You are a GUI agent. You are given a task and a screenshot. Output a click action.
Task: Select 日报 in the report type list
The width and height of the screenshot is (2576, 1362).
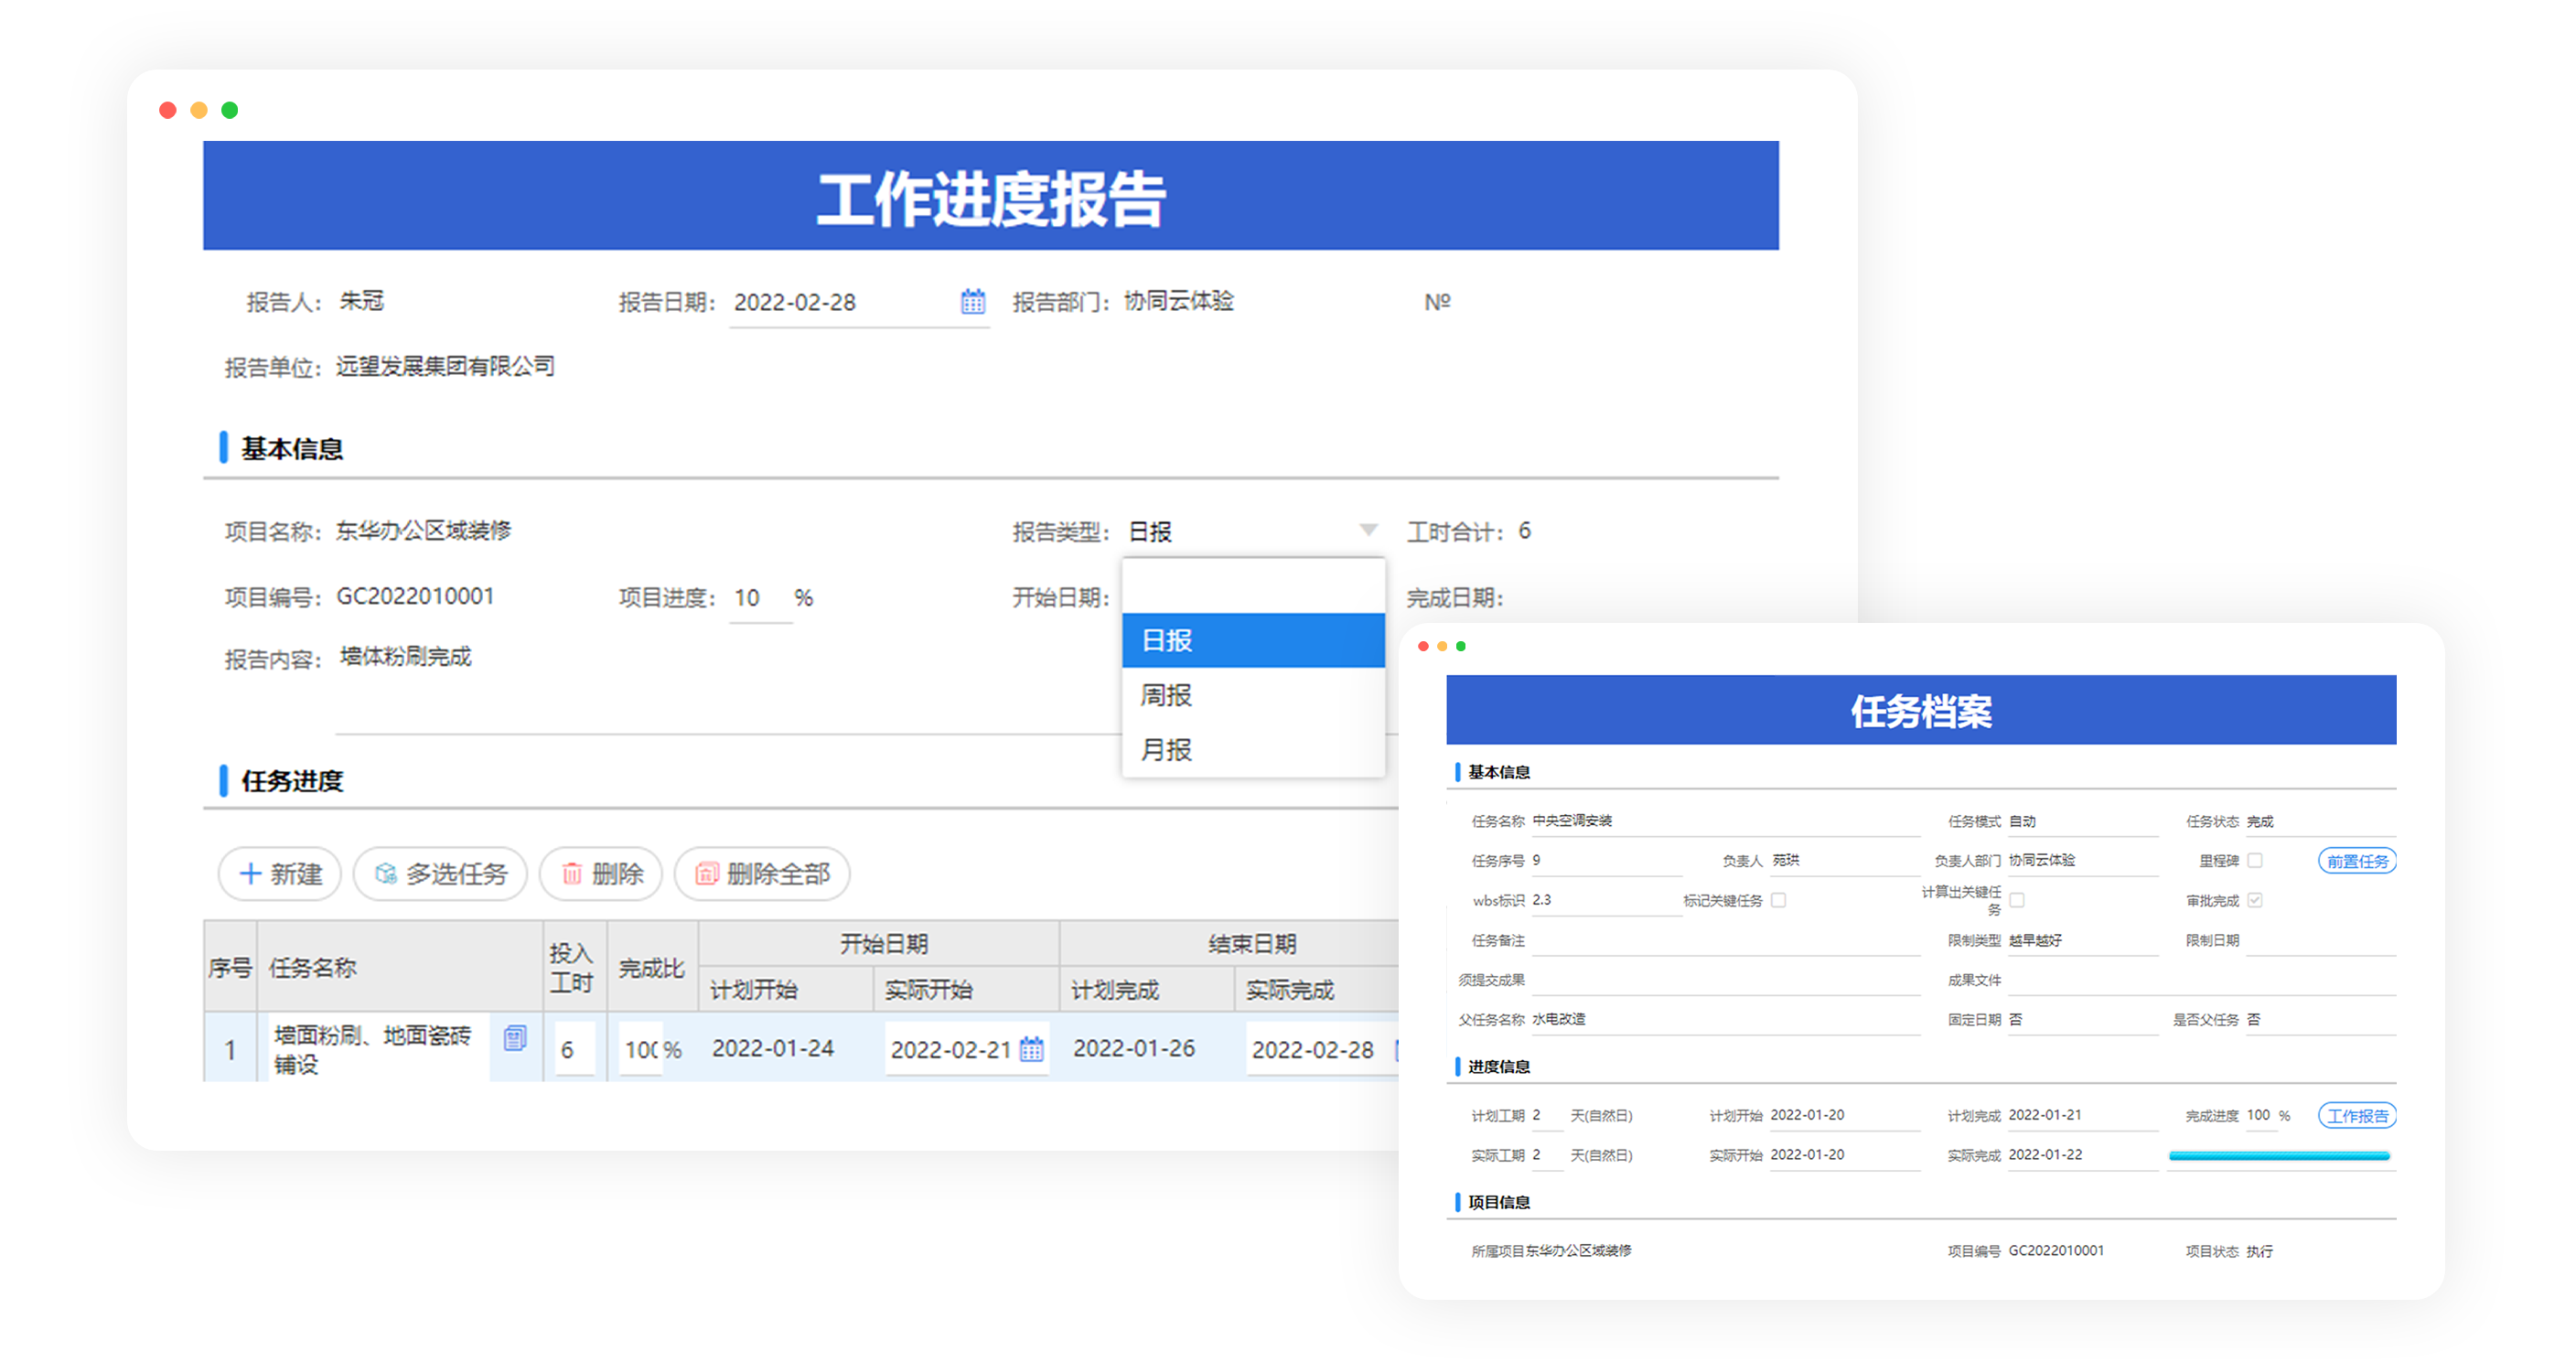pos(1253,640)
